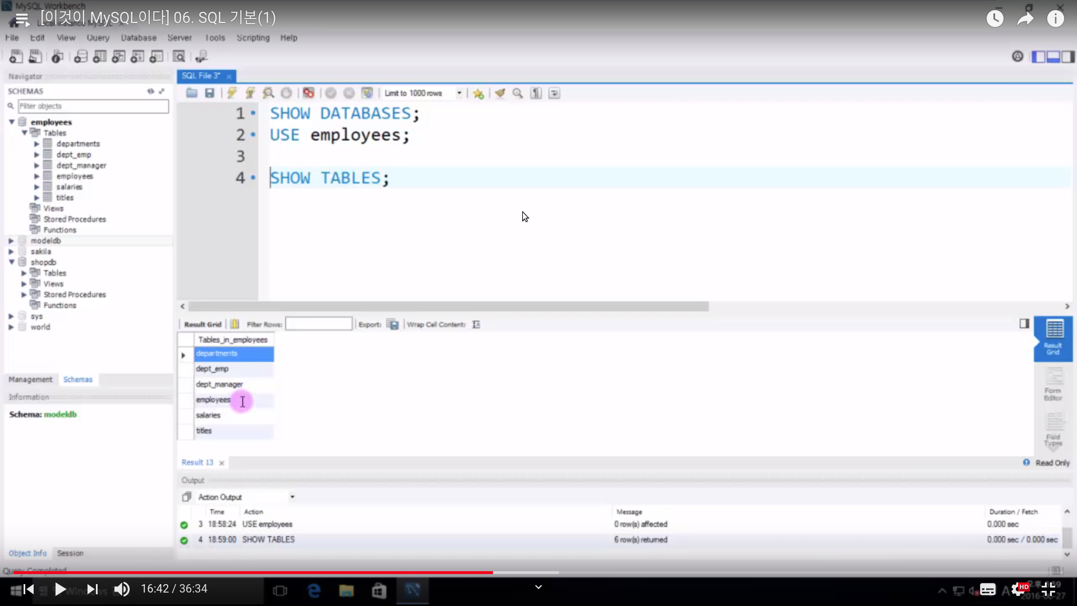The width and height of the screenshot is (1077, 606).
Task: Toggle auto-commit mode icon
Action: (x=367, y=93)
